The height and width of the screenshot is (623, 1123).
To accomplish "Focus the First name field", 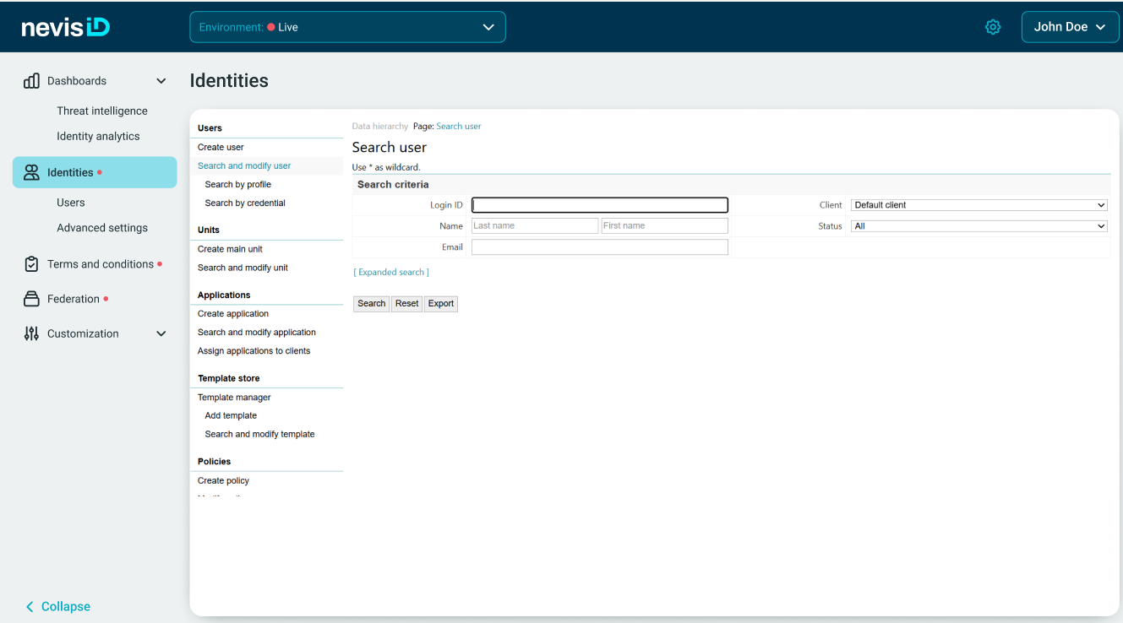I will click(x=664, y=226).
